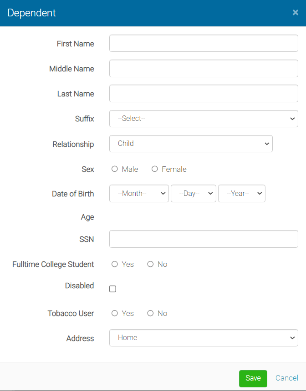Click the Middle Name input field

click(x=204, y=68)
